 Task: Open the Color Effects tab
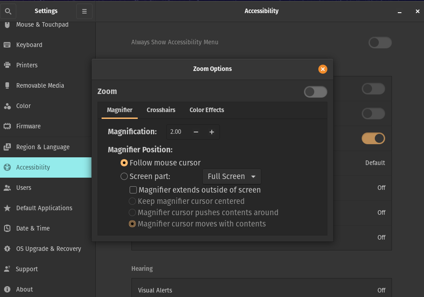(206, 110)
